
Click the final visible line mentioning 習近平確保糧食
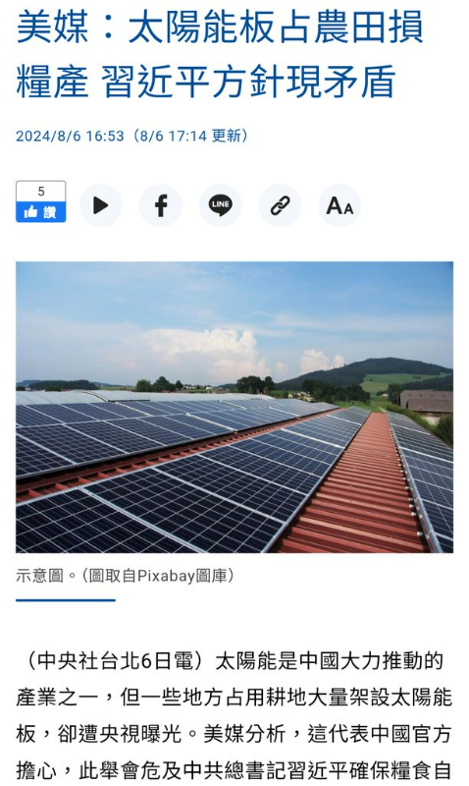(x=234, y=771)
